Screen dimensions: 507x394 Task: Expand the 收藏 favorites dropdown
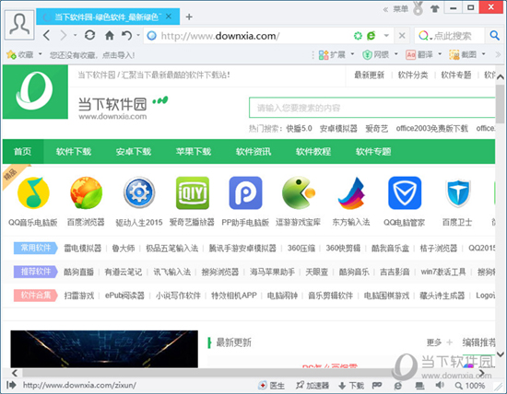[x=40, y=54]
